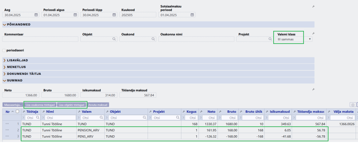The image size is (358, 144).
Task: Wrench icon on Kogus column header
Action: 184,112
